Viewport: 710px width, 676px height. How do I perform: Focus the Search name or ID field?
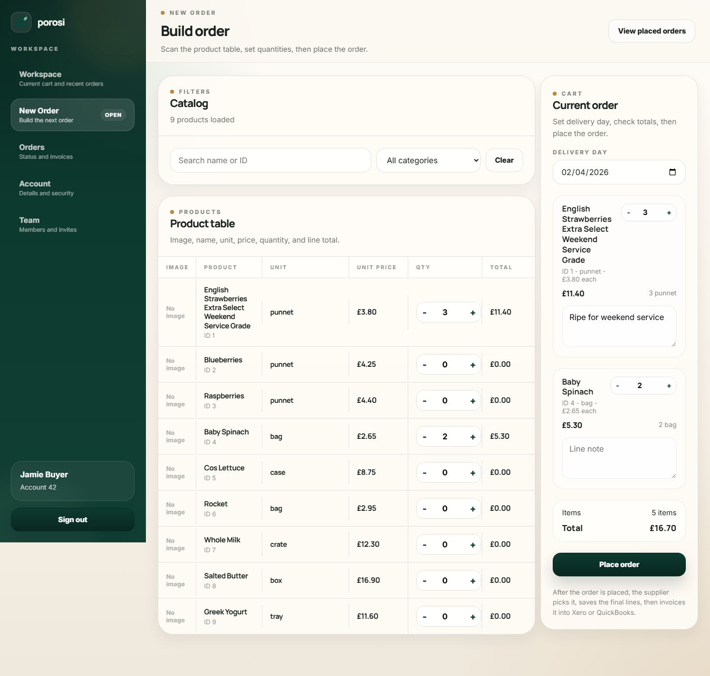click(x=271, y=160)
